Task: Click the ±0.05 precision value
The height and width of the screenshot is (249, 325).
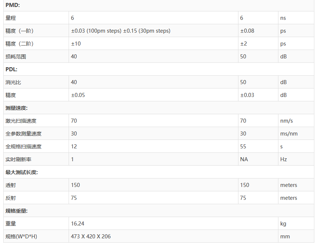Action: coord(78,95)
